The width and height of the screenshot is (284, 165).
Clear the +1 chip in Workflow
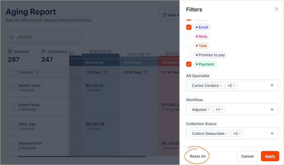coord(222,109)
